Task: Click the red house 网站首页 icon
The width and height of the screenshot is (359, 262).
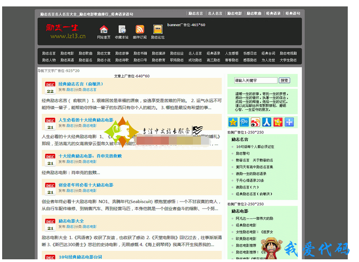Action: click(104, 29)
